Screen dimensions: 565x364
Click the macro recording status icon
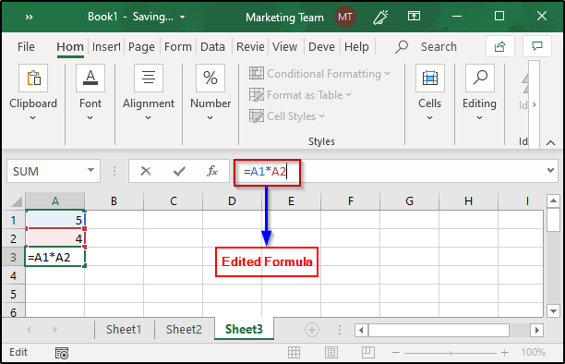(62, 353)
